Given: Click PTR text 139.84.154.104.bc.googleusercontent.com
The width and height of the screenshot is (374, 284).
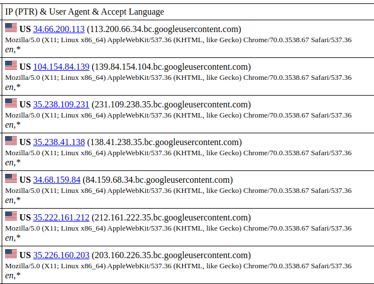Looking at the screenshot, I should tap(171, 67).
